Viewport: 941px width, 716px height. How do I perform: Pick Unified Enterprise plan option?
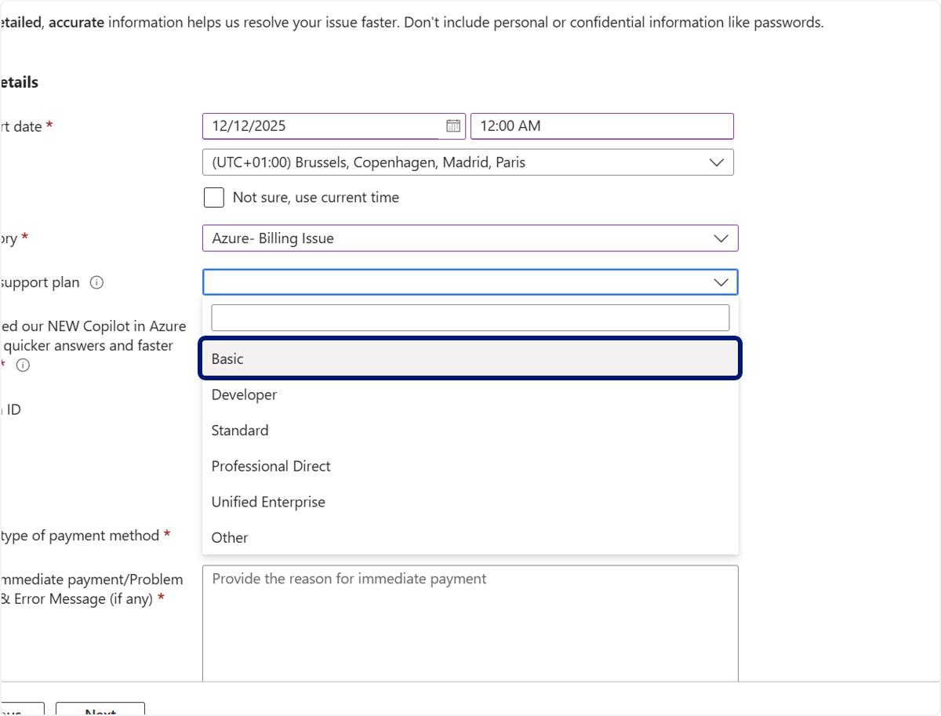coord(470,502)
